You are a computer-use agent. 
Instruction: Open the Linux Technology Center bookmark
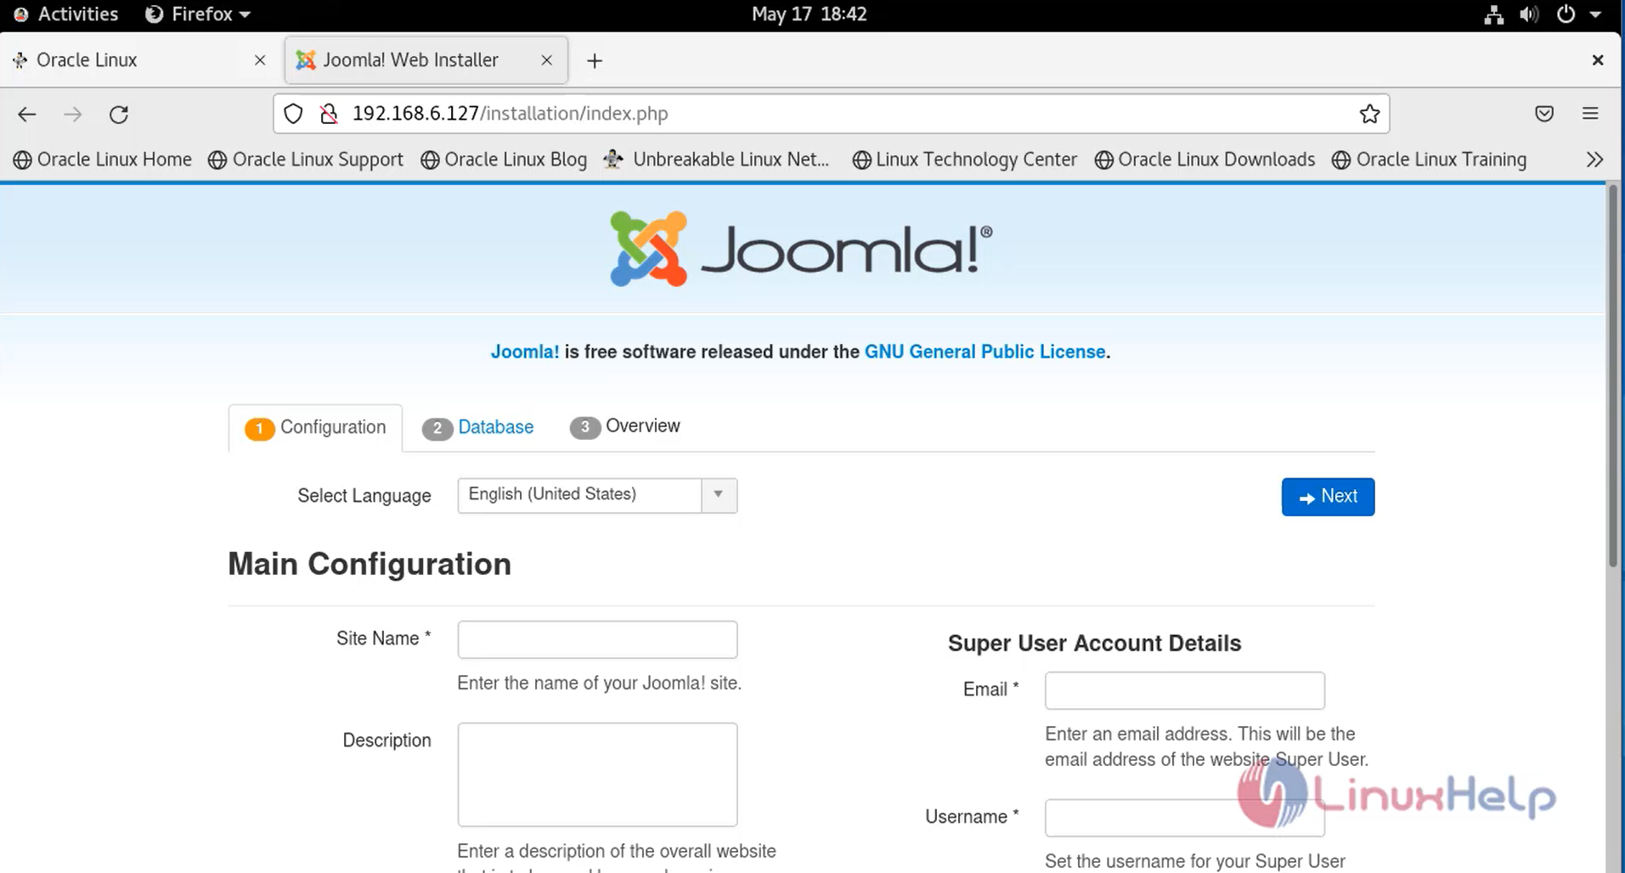tap(964, 160)
